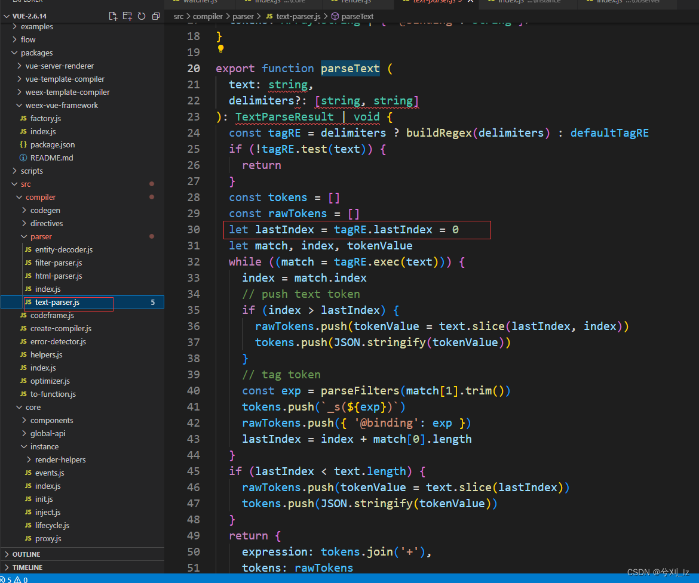Expand vue-server-renderer folder
The image size is (699, 583).
click(x=19, y=66)
